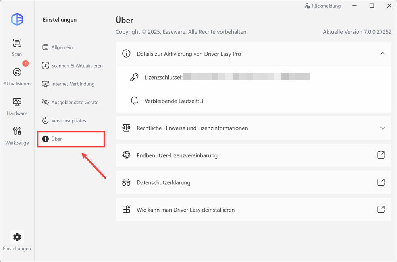
Task: Click the Details zur Aktivierung von Driver Easy Pro title
Action: click(189, 54)
